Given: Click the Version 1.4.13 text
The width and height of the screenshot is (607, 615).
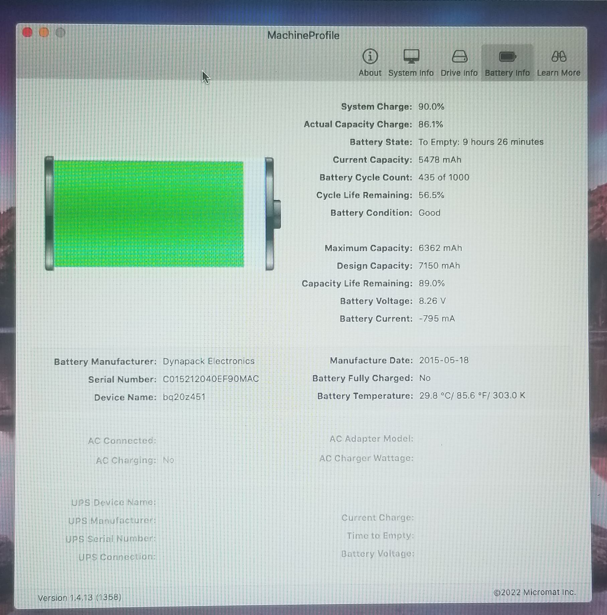Looking at the screenshot, I should [x=80, y=598].
